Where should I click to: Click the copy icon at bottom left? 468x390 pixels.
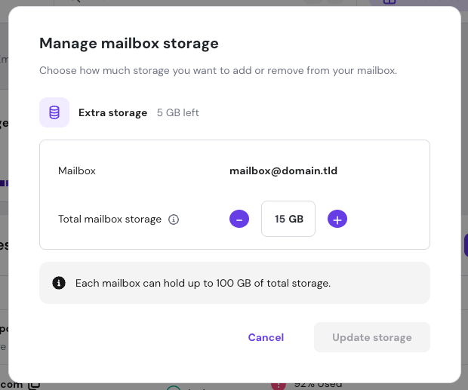34,385
